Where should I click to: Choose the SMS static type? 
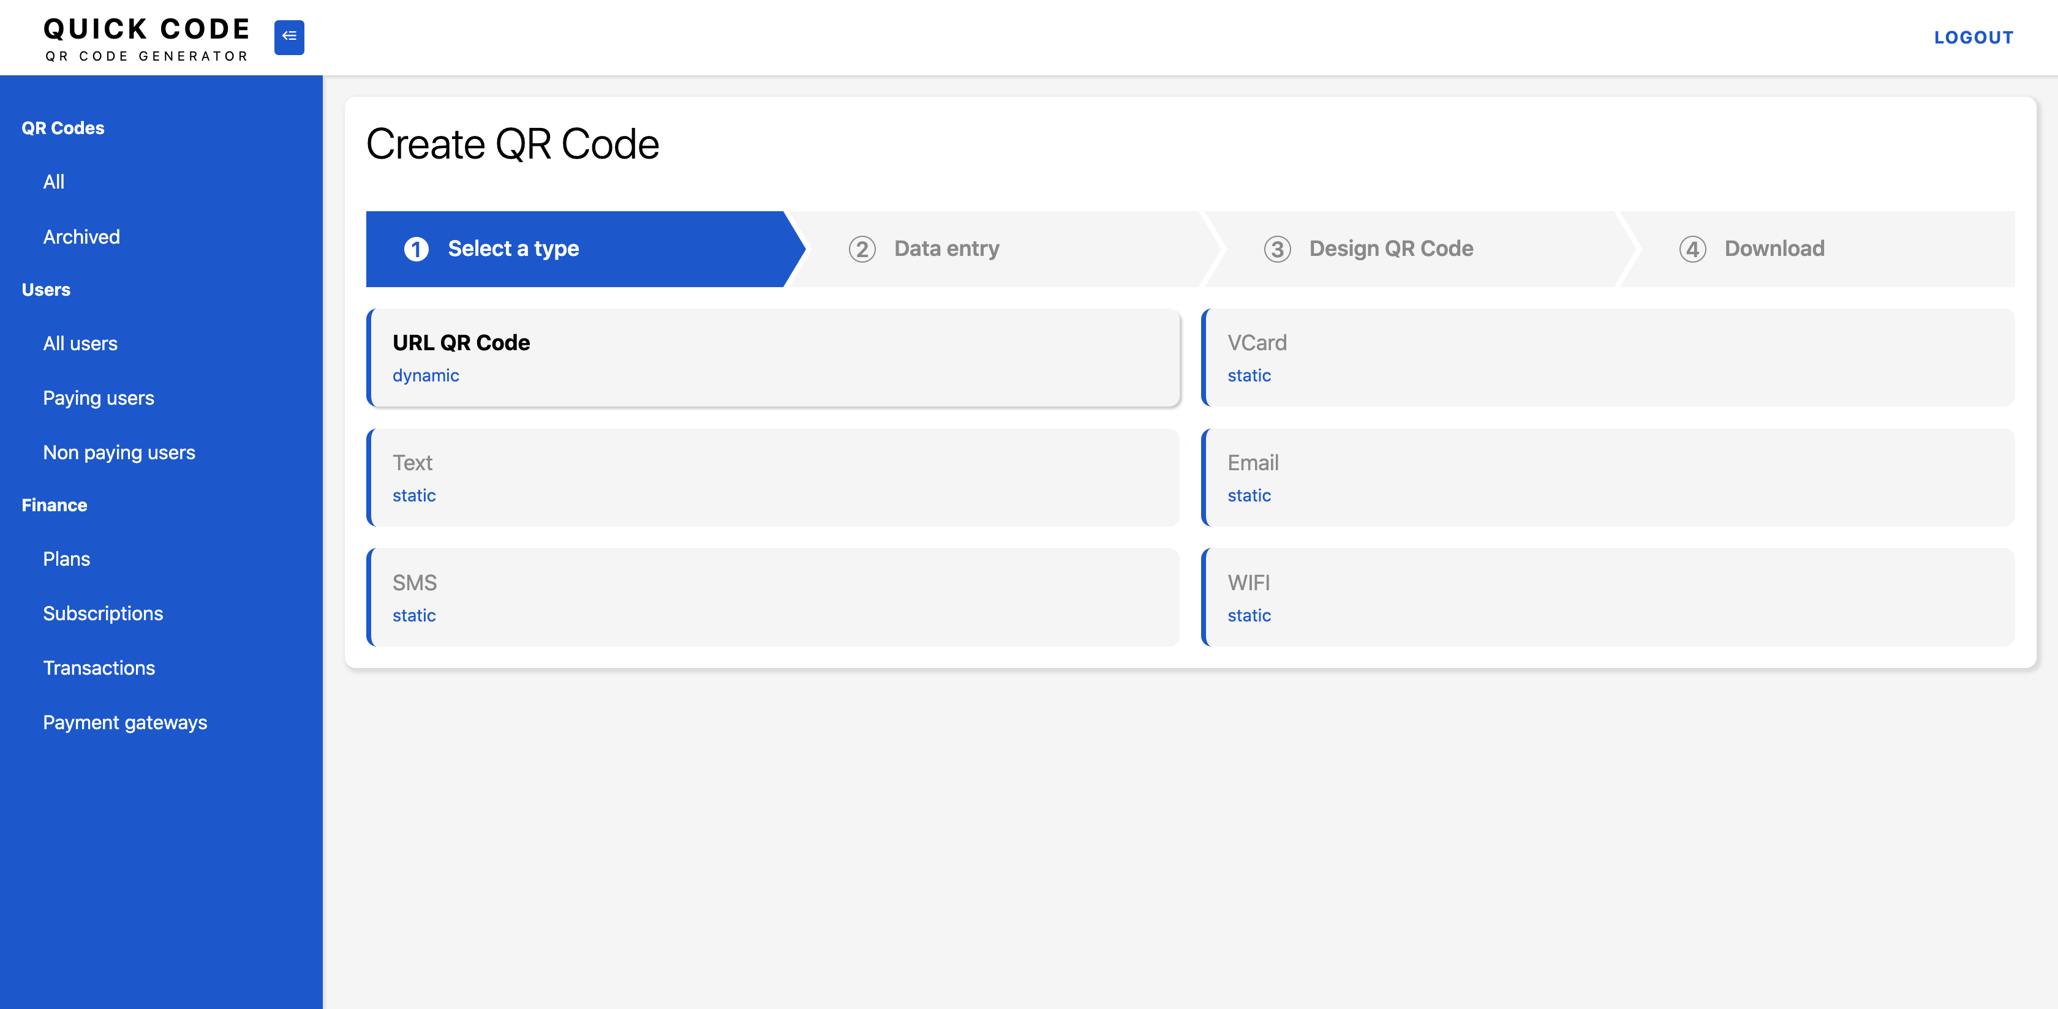pos(774,598)
